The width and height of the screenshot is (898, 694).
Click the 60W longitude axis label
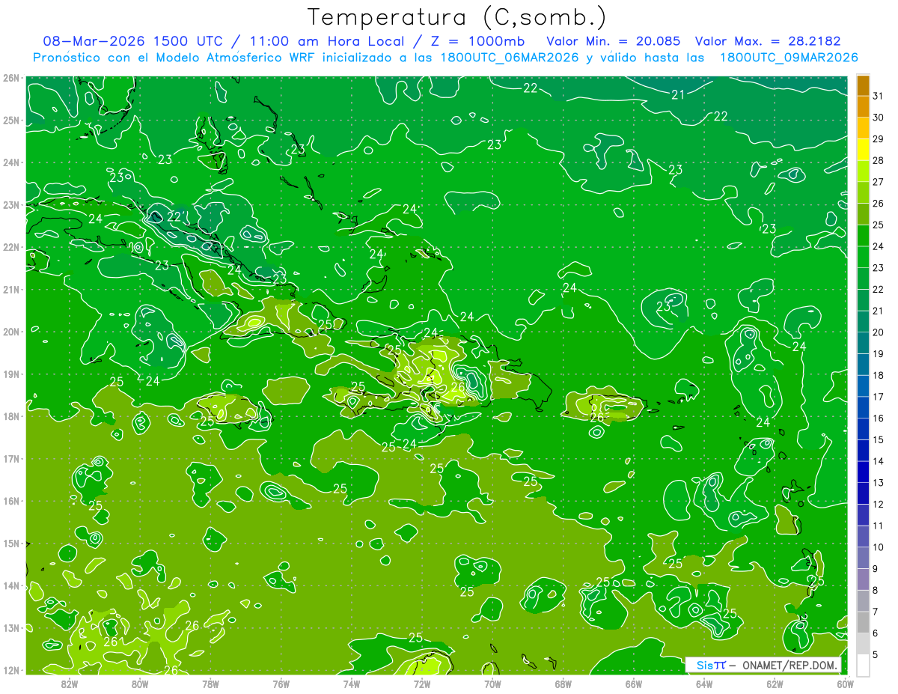(x=845, y=684)
